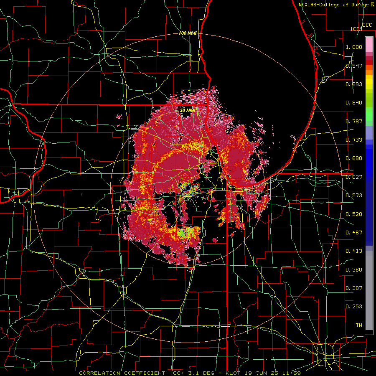376x376 pixels.
Task: Pick the orange swatch on the color bar
Action: (369, 72)
